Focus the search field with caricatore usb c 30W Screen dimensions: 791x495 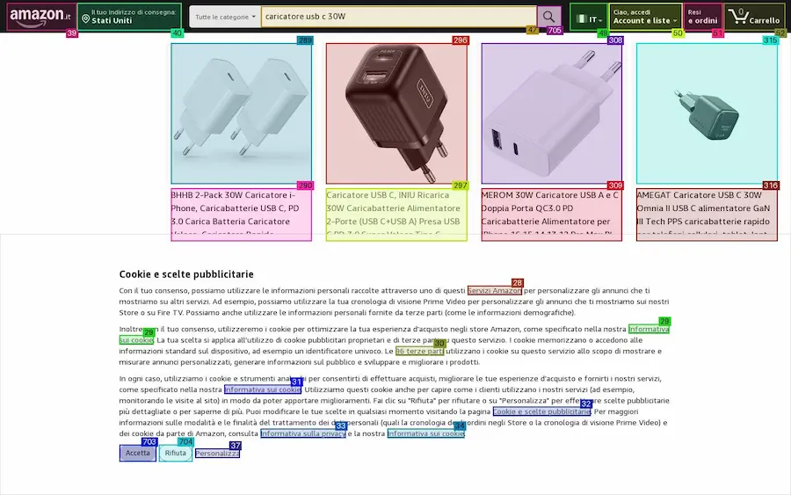pyautogui.click(x=398, y=17)
